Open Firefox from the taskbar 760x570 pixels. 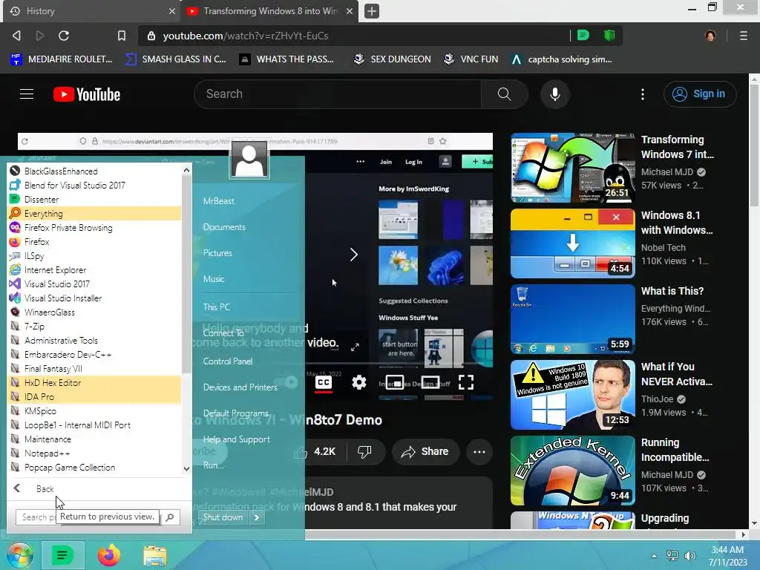click(108, 555)
